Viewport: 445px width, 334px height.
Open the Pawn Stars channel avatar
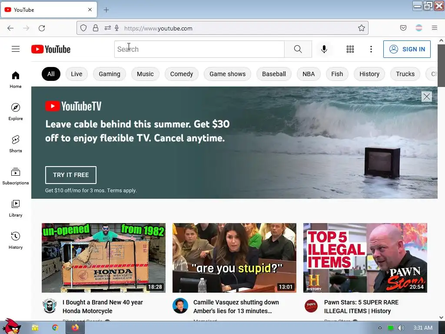click(x=311, y=306)
